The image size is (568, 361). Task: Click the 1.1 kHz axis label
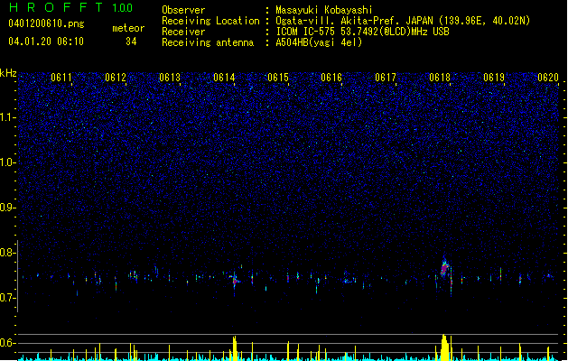click(x=7, y=117)
